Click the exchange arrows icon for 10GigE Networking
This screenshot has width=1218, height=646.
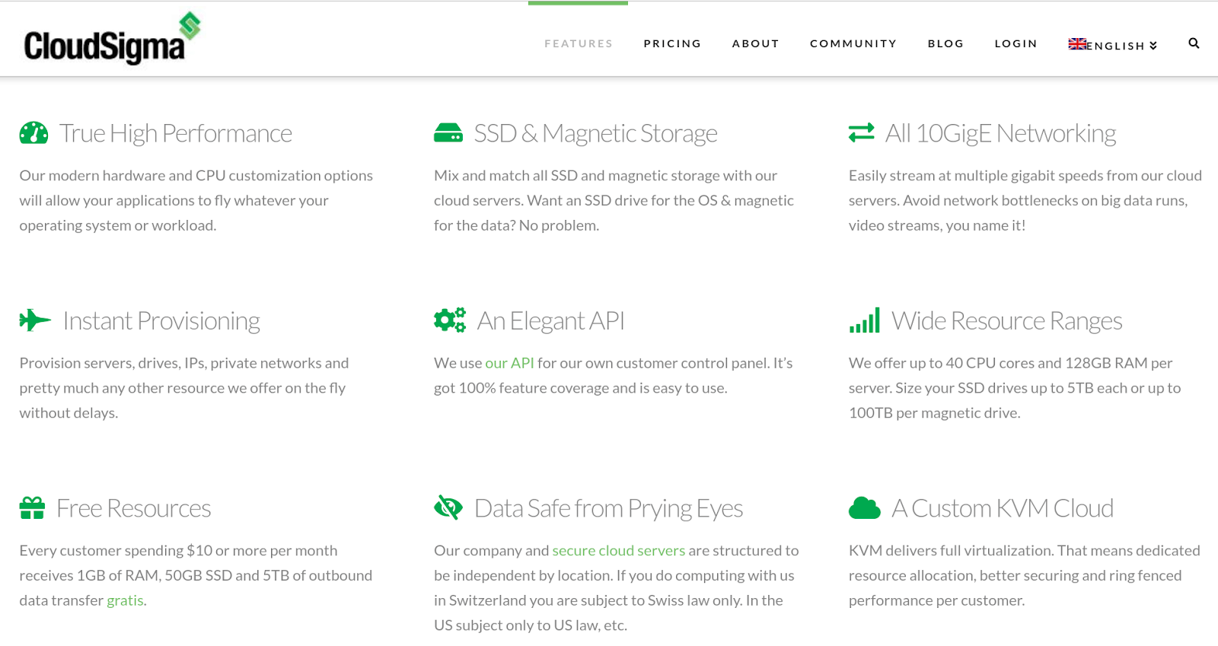862,133
